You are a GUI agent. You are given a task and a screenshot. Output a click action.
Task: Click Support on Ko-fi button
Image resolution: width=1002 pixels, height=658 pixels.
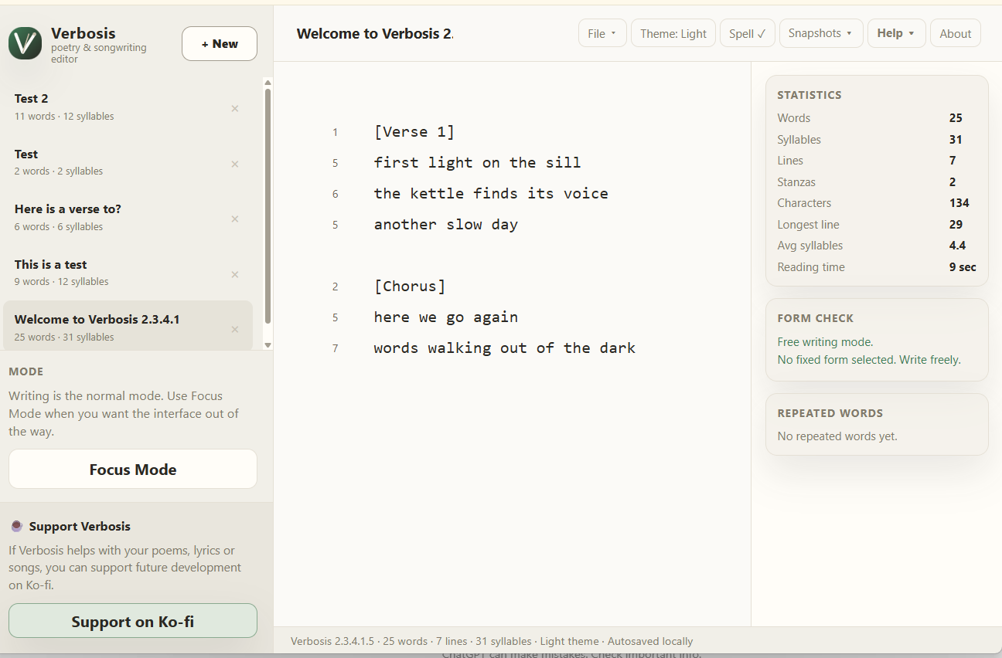pyautogui.click(x=133, y=621)
